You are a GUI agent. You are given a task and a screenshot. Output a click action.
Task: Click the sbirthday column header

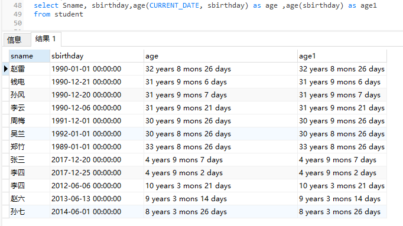(97, 56)
